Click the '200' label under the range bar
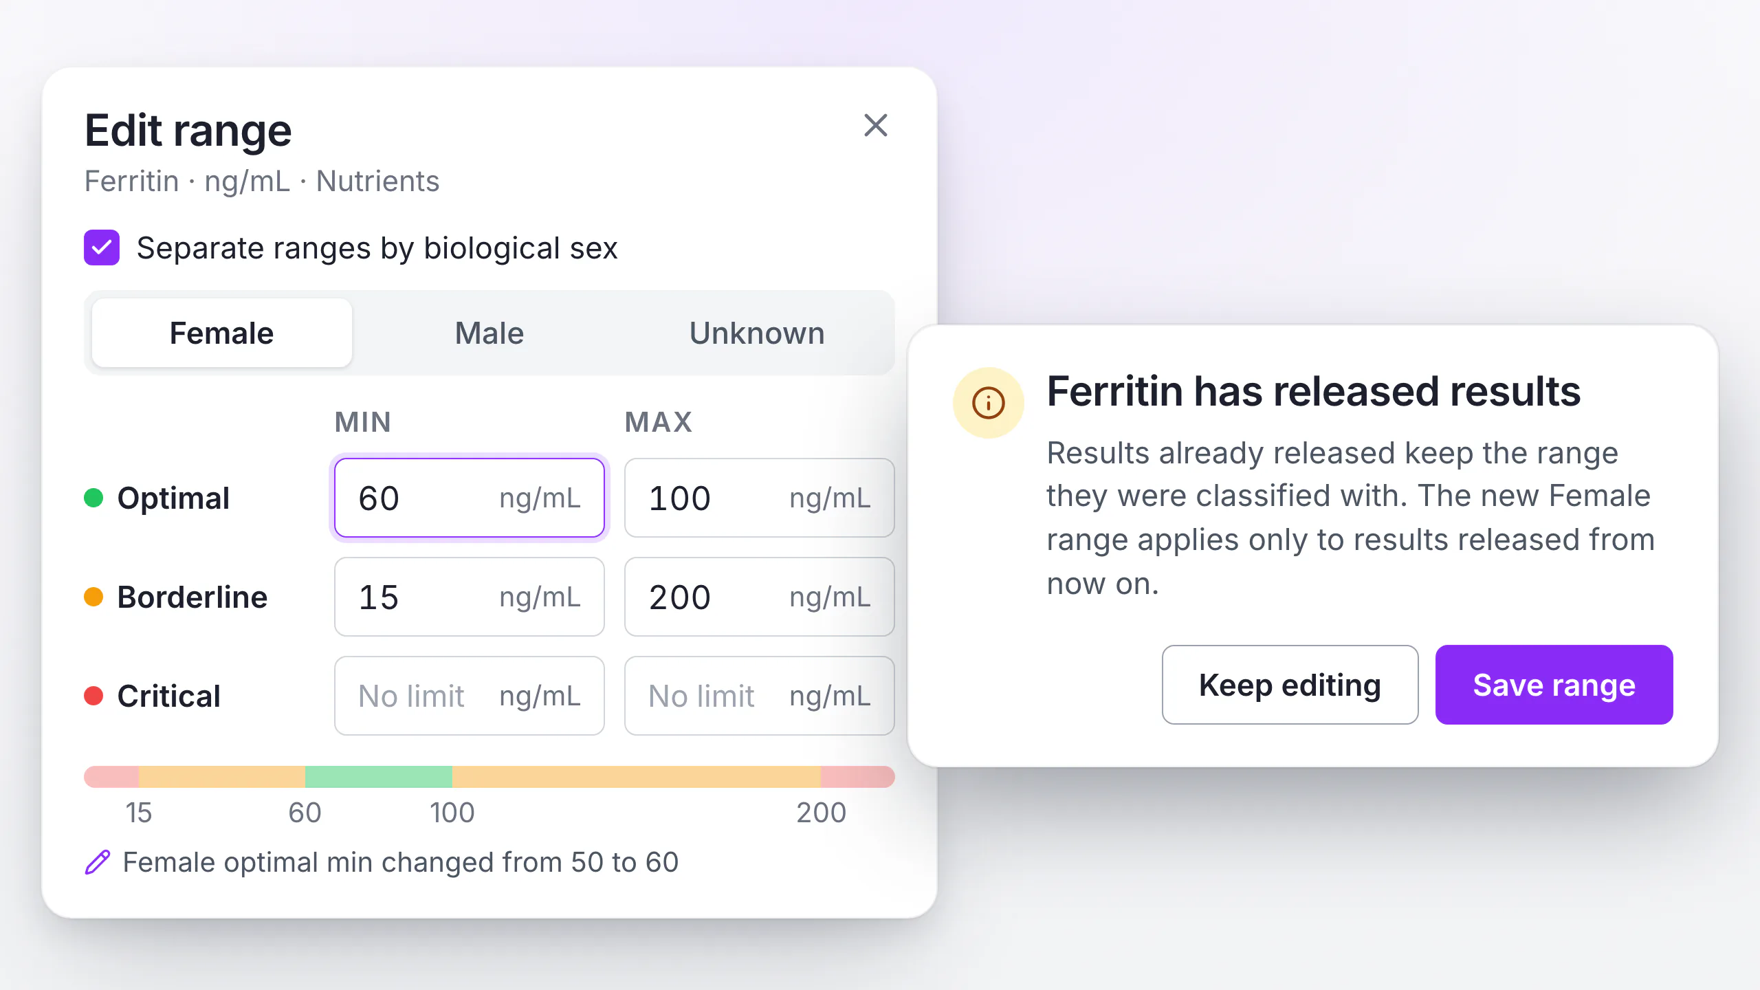The width and height of the screenshot is (1760, 990). tap(821, 813)
